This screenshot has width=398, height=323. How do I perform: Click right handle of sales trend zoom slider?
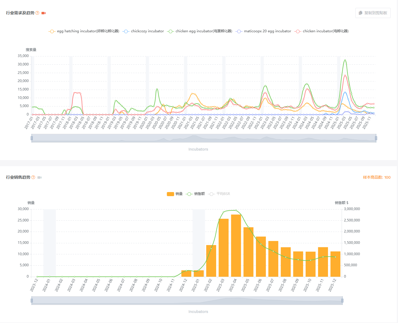(342, 301)
